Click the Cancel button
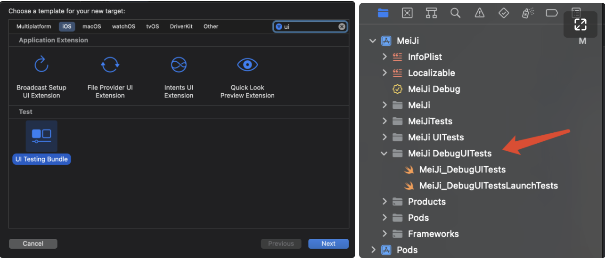Image resolution: width=605 pixels, height=260 pixels. 33,244
